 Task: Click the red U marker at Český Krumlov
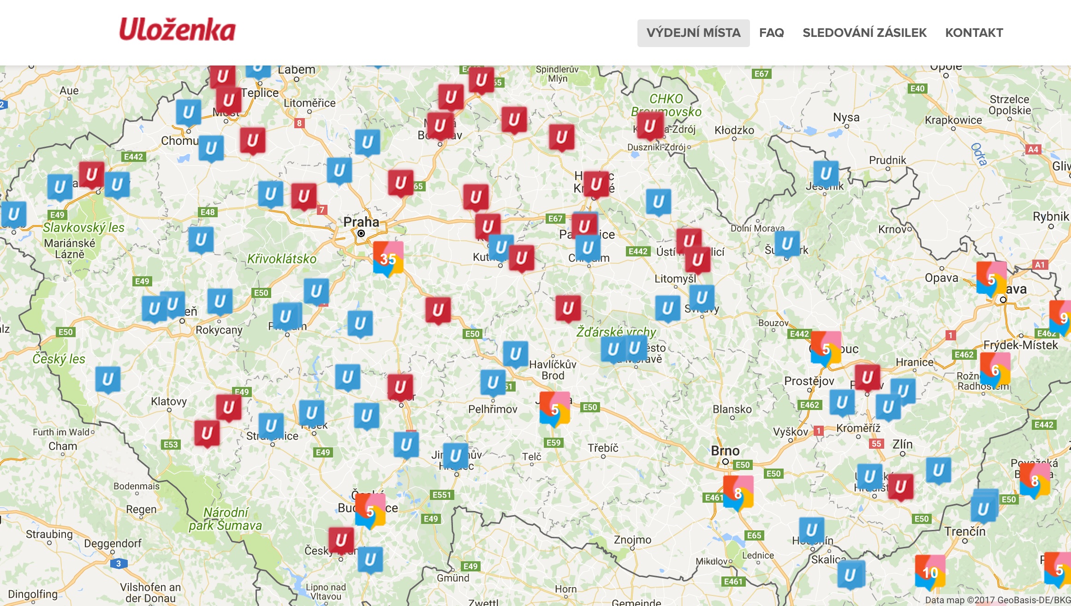[x=341, y=540]
